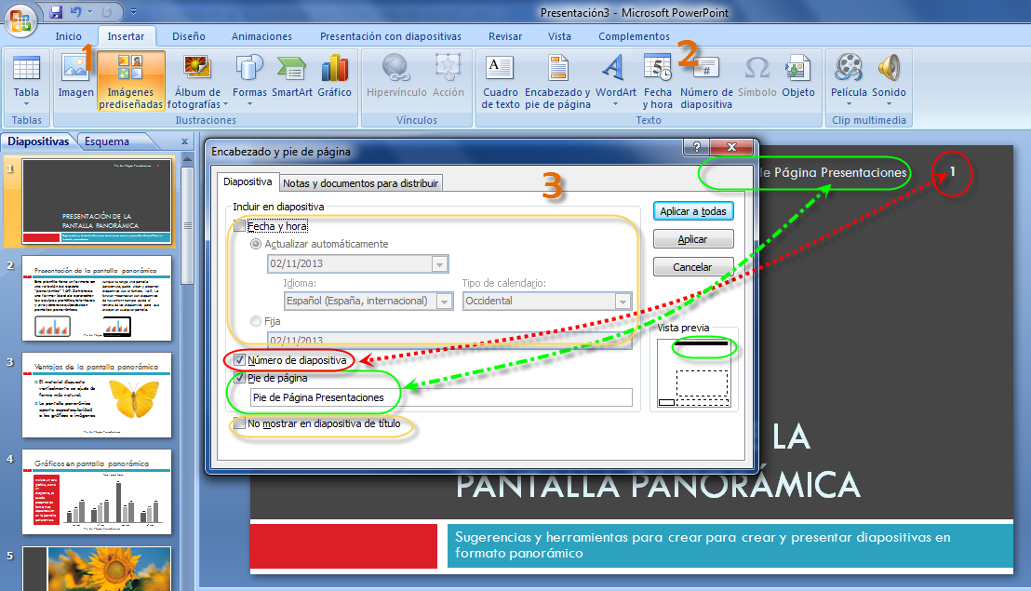The image size is (1031, 591).
Task: Insert a chart with Gráfico icon
Action: [x=334, y=75]
